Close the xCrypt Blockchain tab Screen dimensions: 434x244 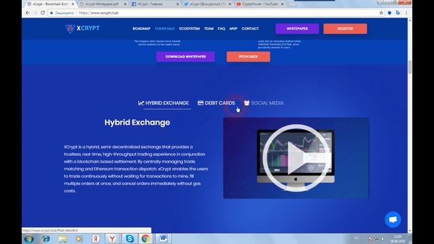(73, 4)
